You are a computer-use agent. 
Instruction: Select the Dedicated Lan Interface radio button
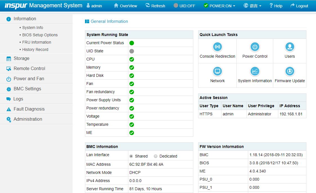pos(156,156)
